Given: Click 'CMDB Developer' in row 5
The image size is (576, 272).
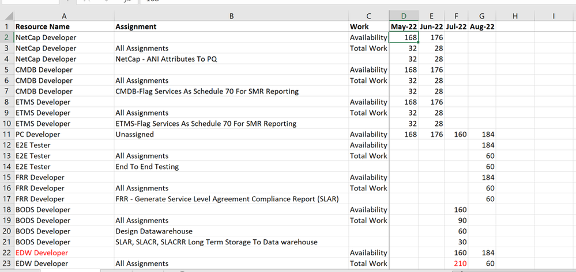Looking at the screenshot, I should [64, 70].
